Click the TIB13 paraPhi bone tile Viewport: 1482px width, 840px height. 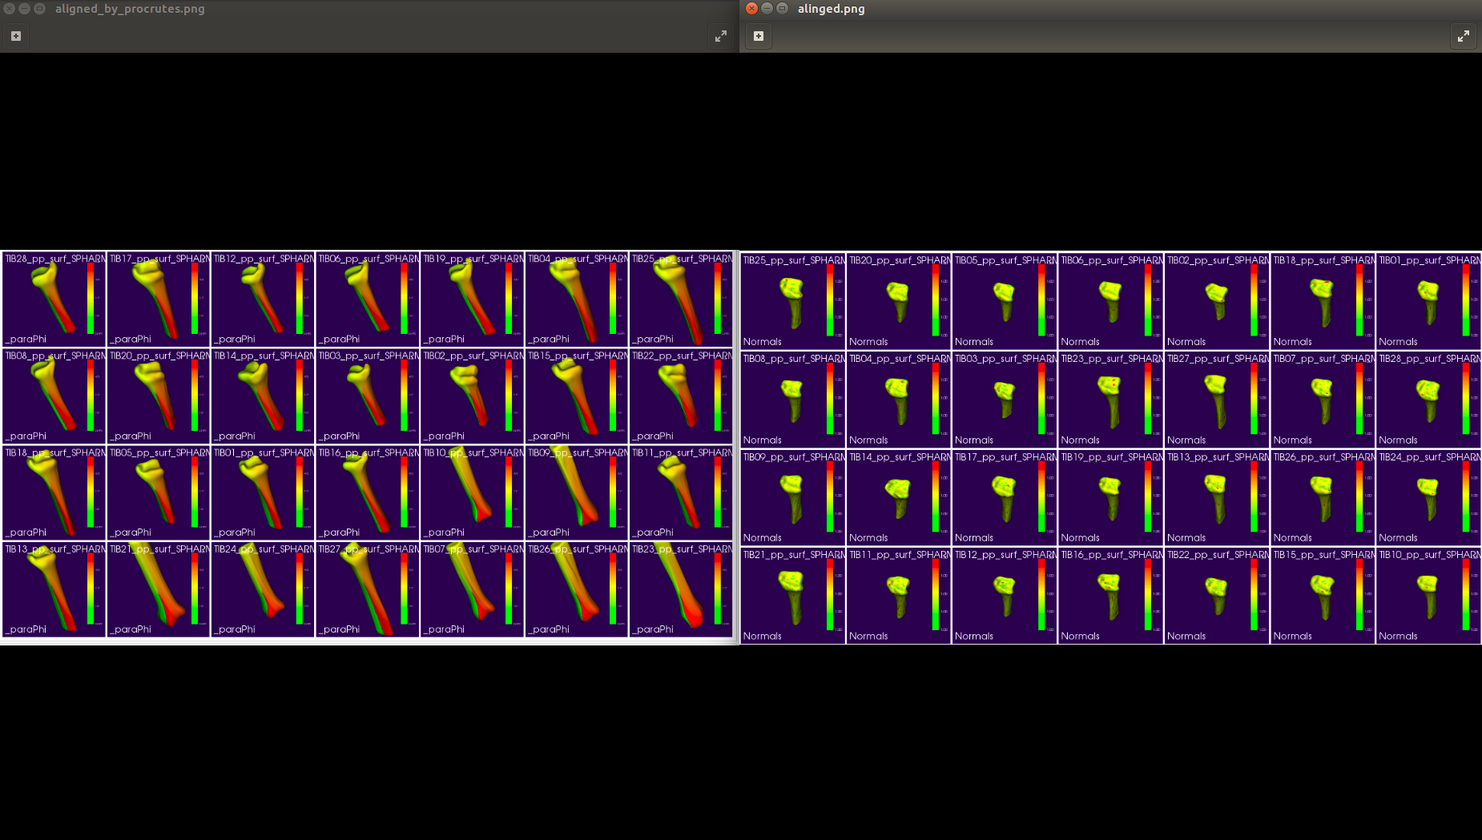click(54, 591)
